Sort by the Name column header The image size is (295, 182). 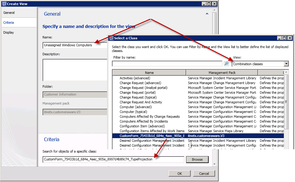[x=149, y=73]
